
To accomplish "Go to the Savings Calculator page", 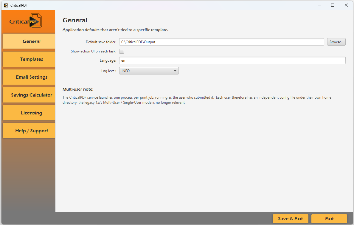I will 29,95.
